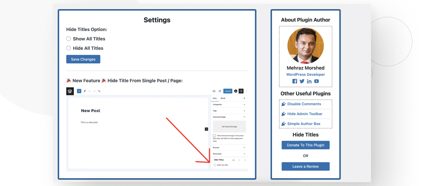424x186 pixels.
Task: Tick the Hide The Title checkbox
Action: click(215, 165)
